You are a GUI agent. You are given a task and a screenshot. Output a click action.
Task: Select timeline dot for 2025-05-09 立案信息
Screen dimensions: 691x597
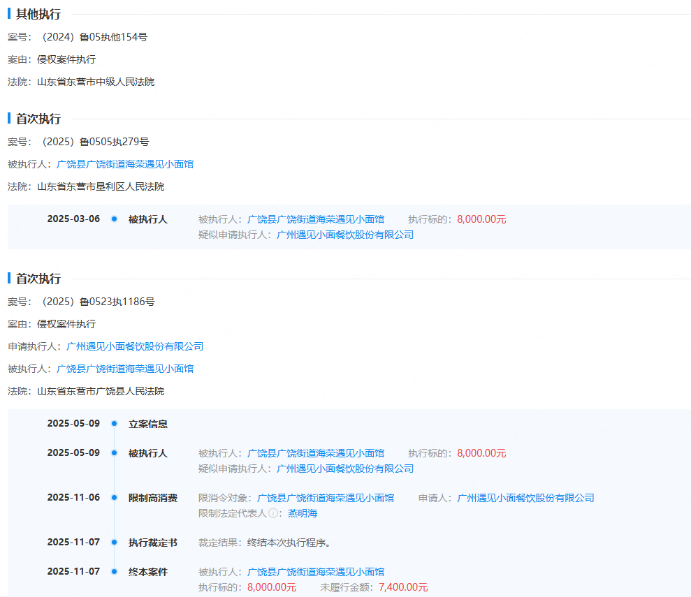[114, 424]
